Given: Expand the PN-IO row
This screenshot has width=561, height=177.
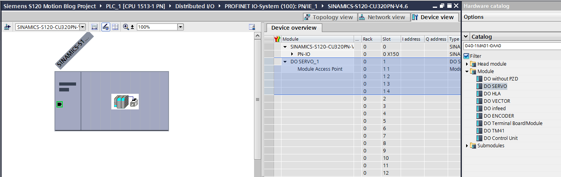Looking at the screenshot, I should point(292,54).
